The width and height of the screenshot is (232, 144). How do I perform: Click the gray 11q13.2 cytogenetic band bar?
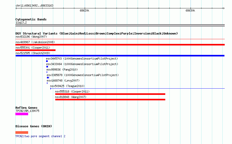click(120, 25)
